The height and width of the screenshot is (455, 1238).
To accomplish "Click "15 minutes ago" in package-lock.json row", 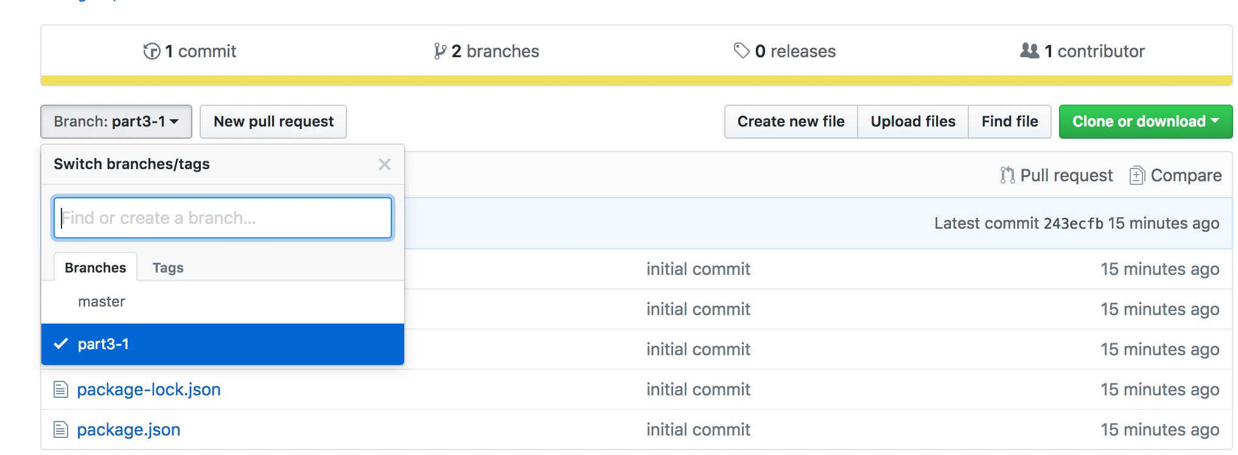I will (1160, 389).
